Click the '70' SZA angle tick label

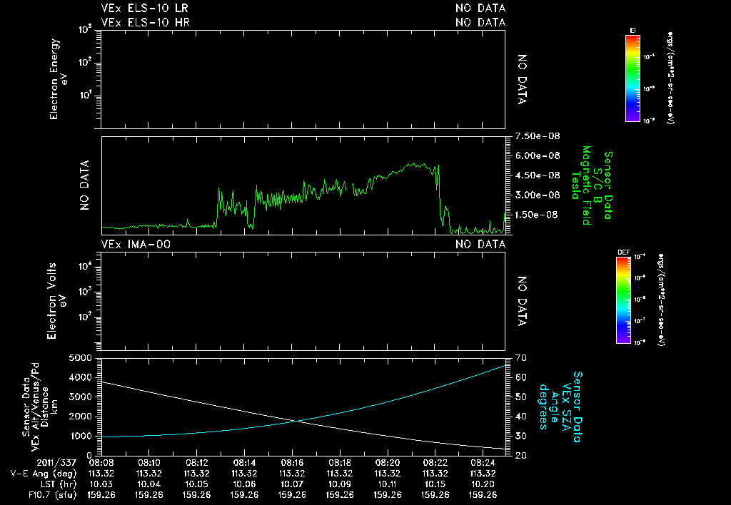point(521,358)
